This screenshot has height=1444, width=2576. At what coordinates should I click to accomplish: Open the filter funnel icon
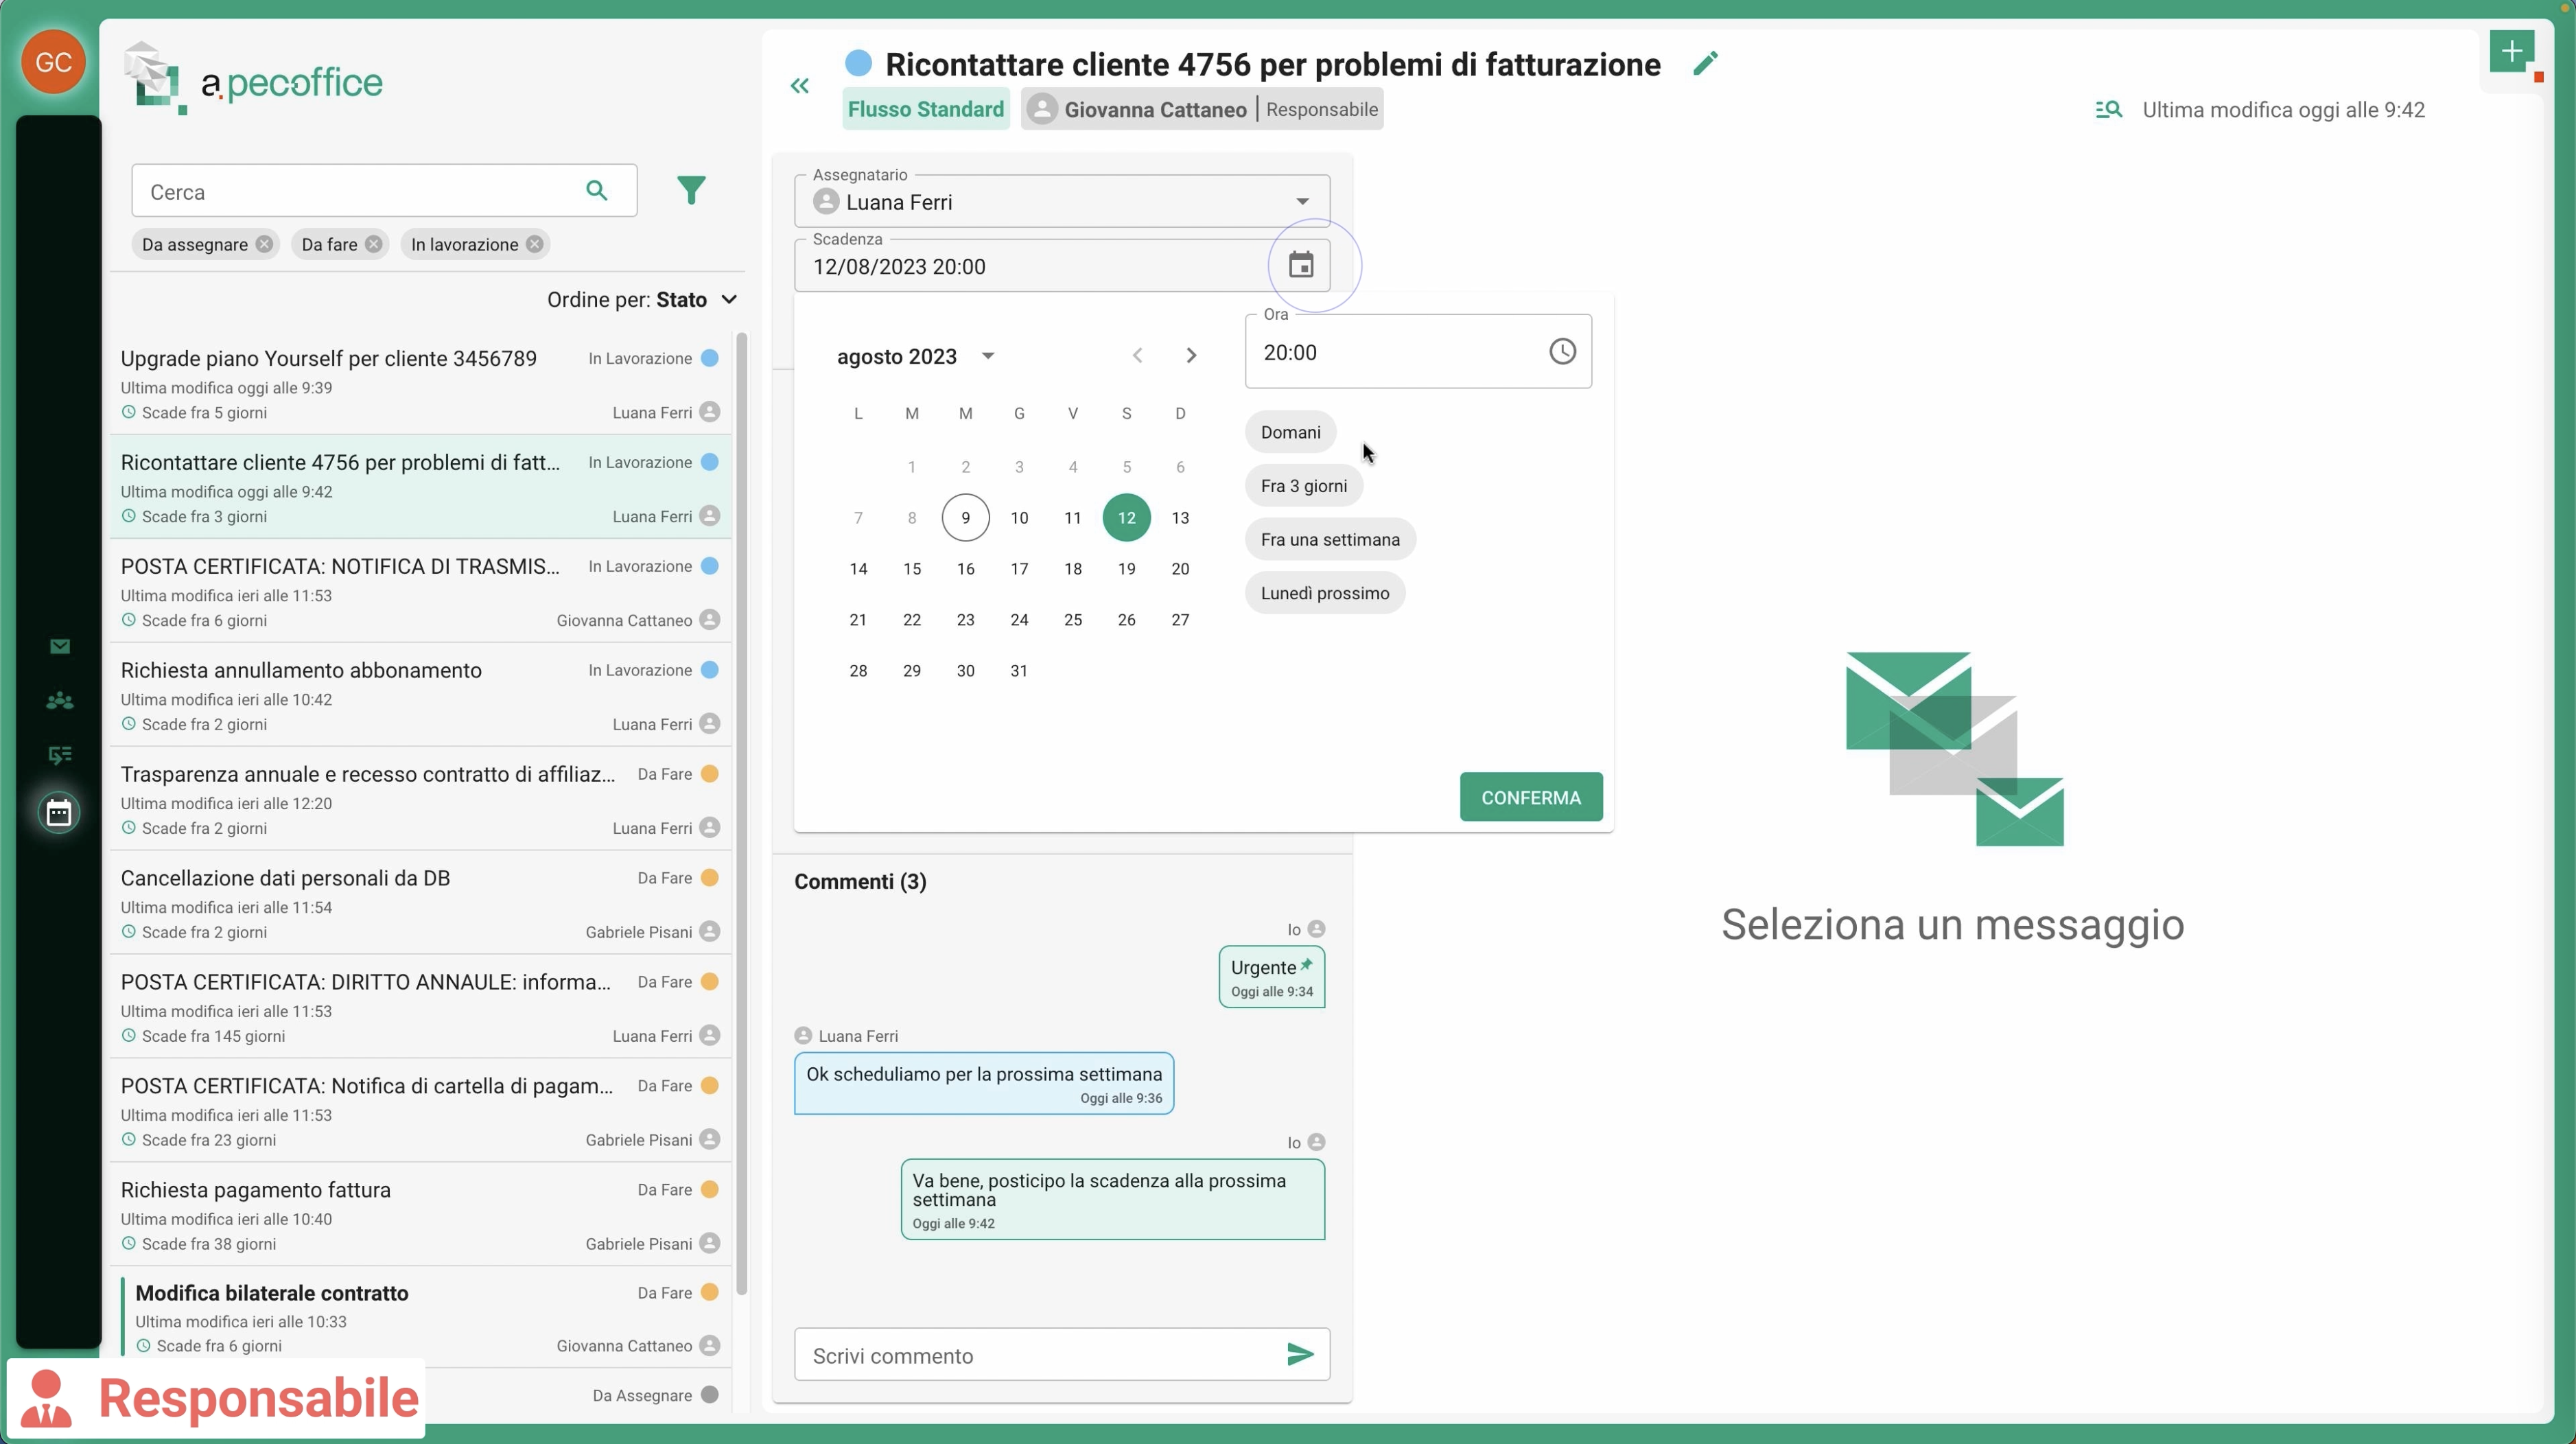pos(691,190)
